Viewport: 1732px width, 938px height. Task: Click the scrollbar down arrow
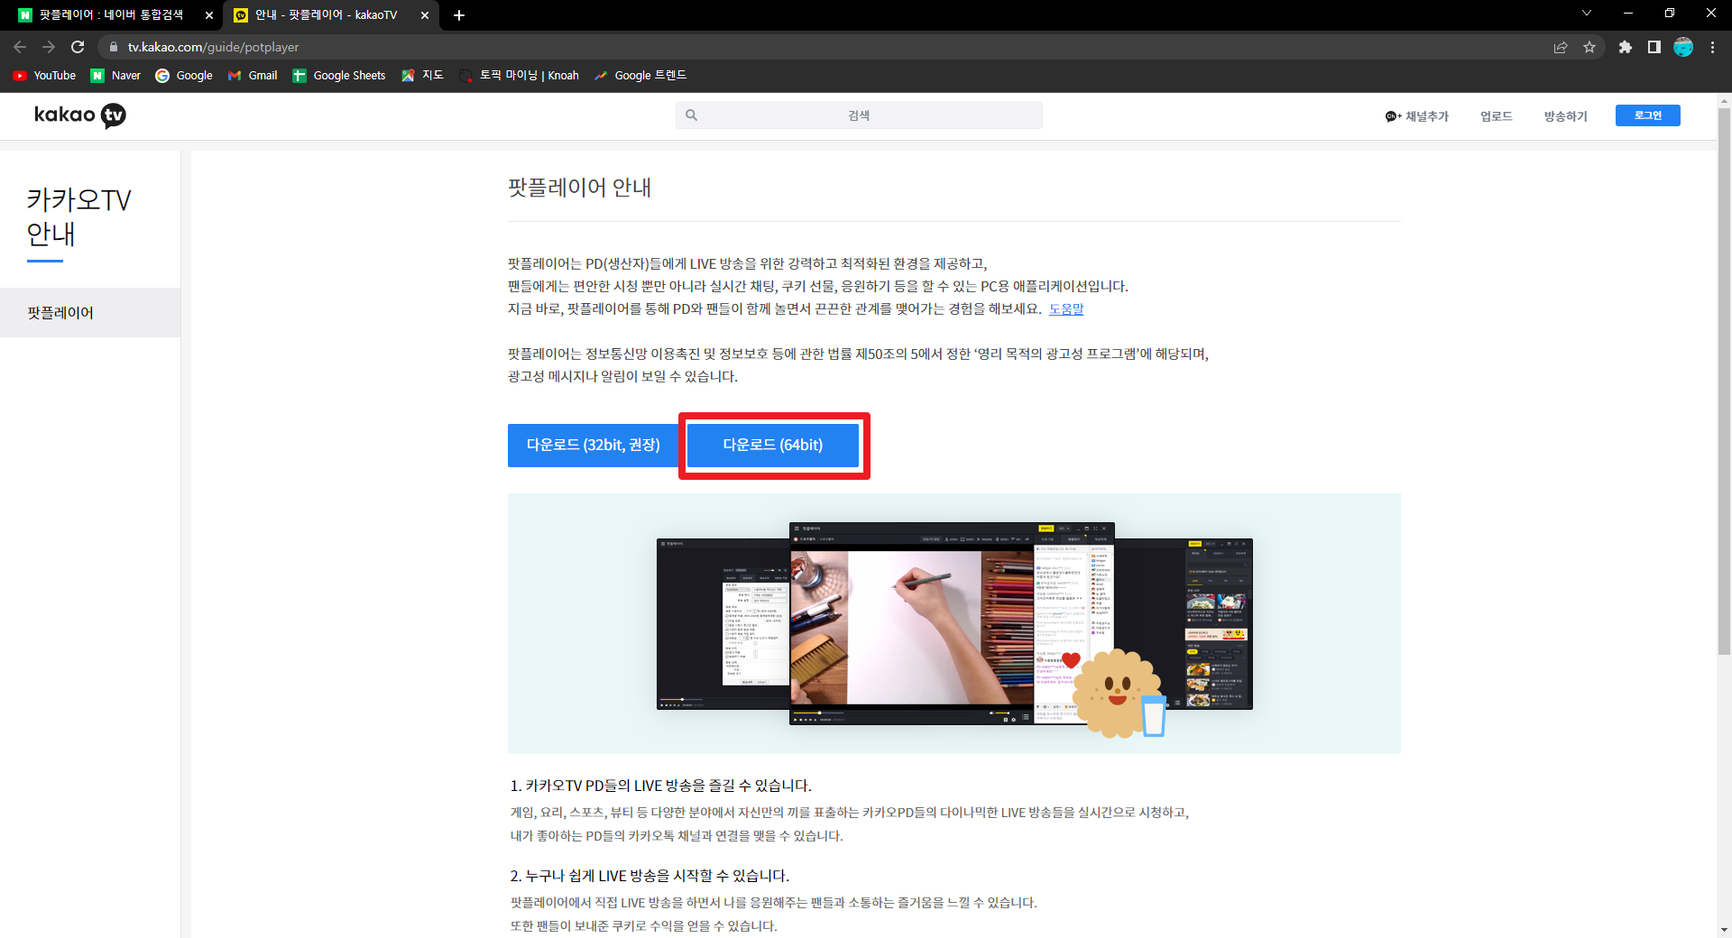[x=1724, y=930]
